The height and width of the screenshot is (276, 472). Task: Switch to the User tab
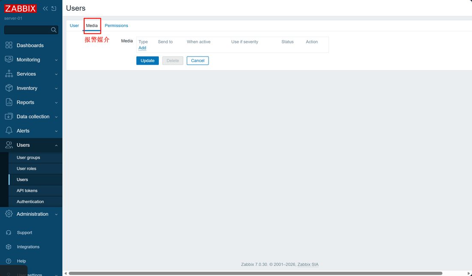74,26
